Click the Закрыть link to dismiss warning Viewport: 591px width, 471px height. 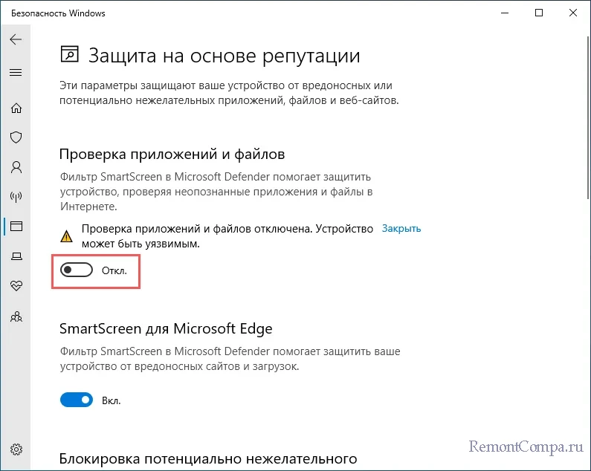[x=401, y=228]
